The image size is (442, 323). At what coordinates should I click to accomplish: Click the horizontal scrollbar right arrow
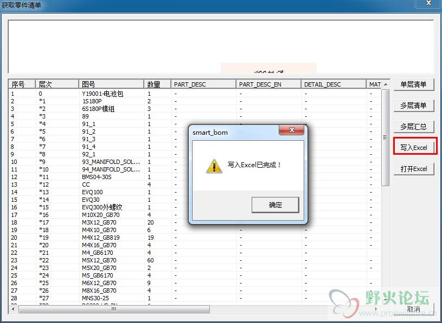point(376,309)
